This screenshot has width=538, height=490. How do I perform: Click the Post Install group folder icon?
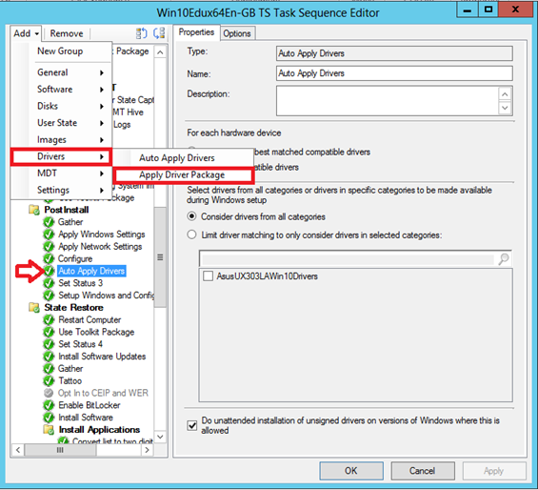coord(34,210)
